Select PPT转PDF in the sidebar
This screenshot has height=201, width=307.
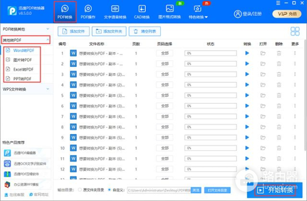[x=22, y=79]
